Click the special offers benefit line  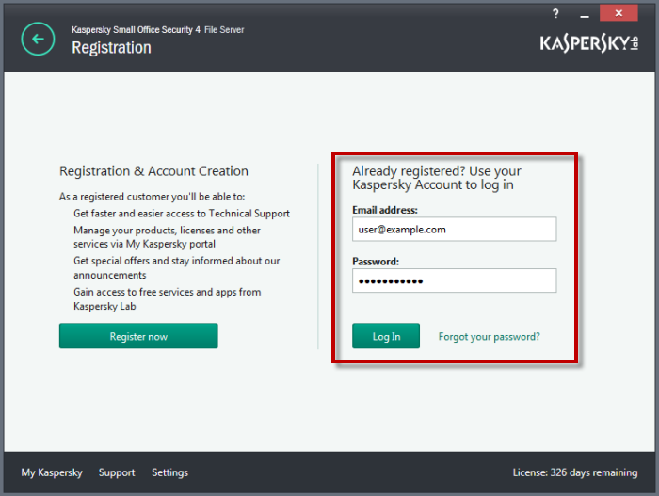coord(177,267)
